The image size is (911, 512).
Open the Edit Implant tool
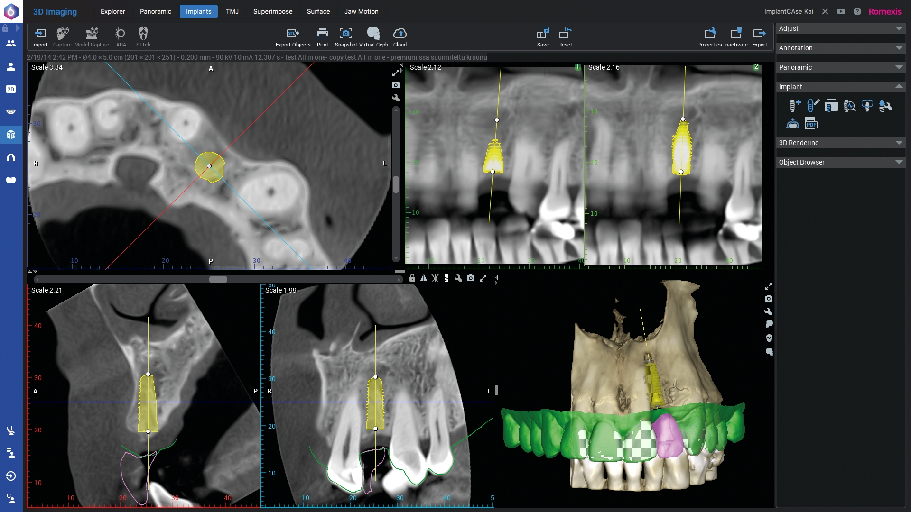pos(813,106)
